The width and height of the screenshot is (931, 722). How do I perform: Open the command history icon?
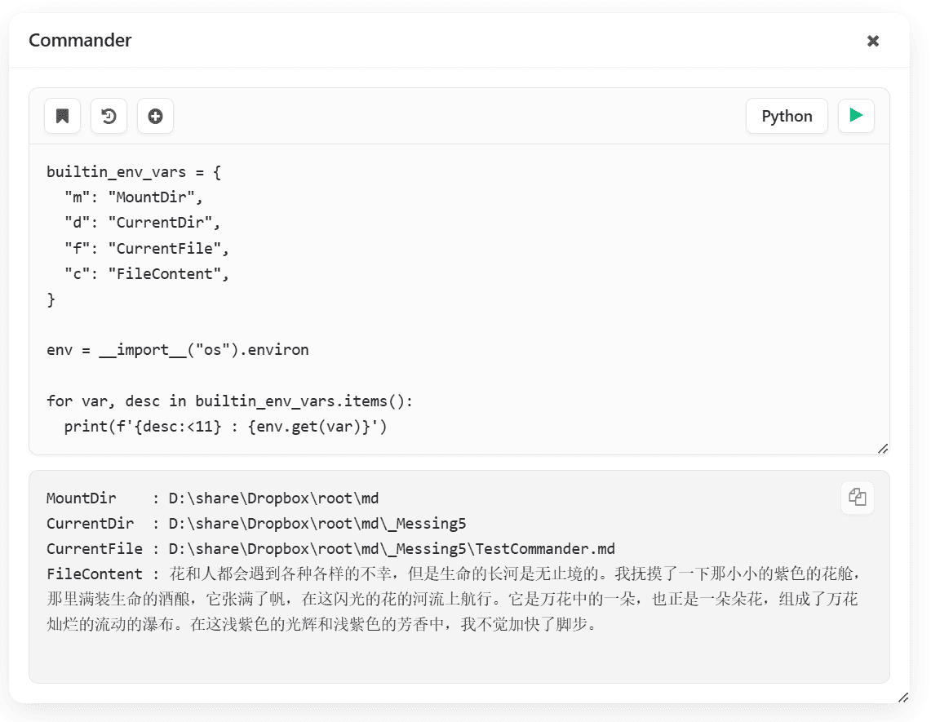(109, 116)
